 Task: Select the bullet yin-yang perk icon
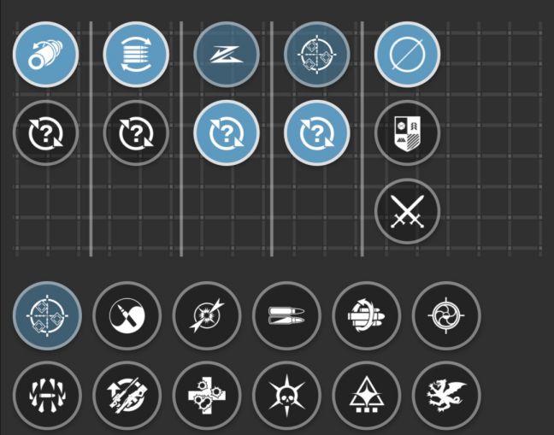[127, 315]
